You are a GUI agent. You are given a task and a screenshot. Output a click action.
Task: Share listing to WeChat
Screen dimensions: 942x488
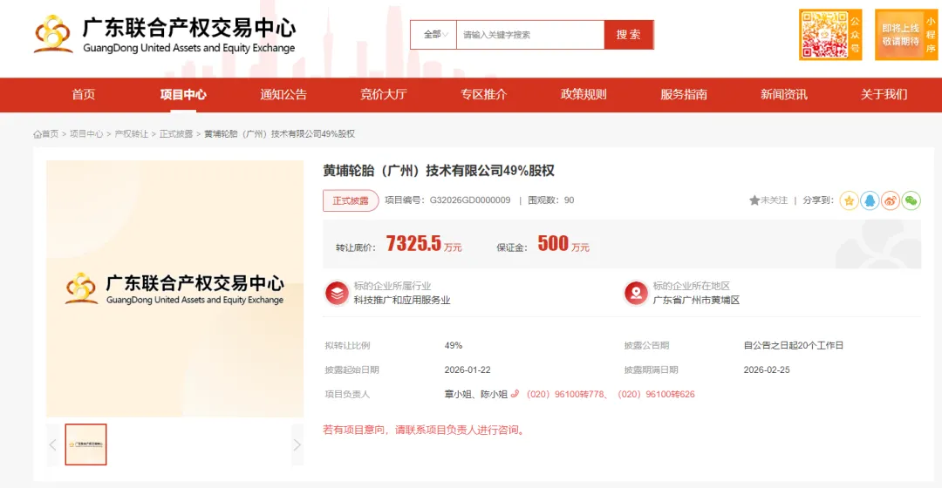(x=911, y=200)
